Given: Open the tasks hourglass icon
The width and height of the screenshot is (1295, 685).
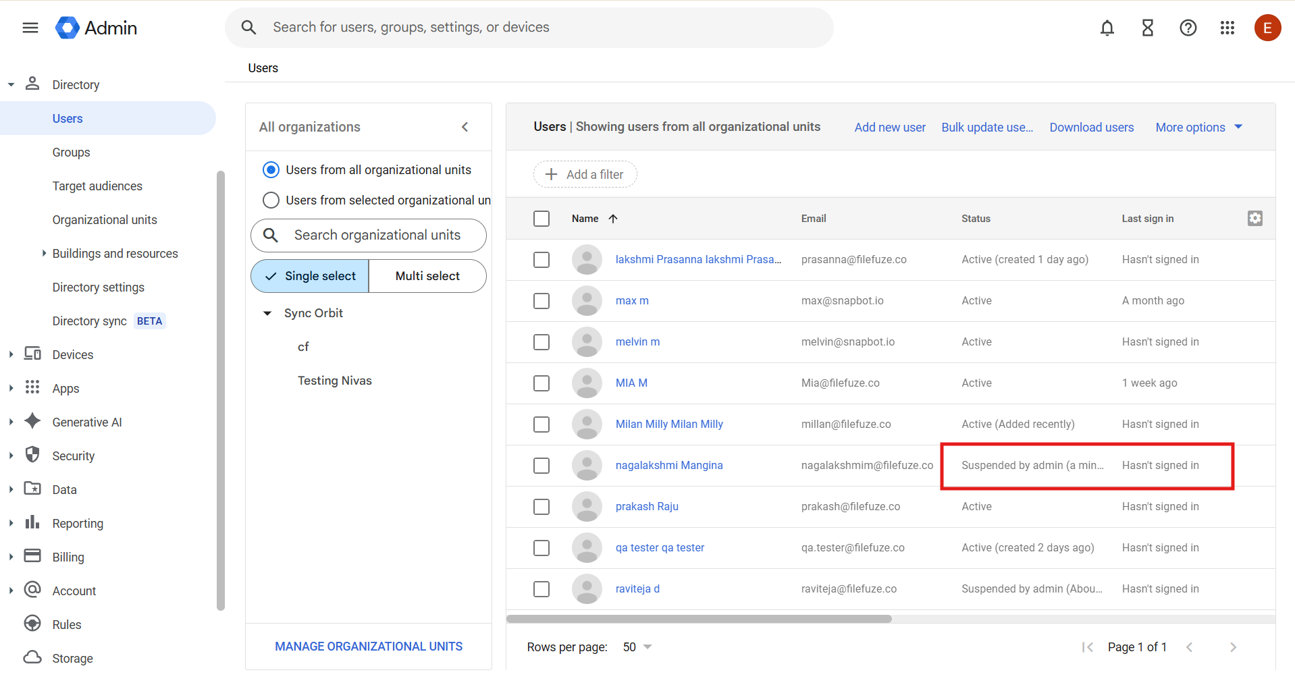Looking at the screenshot, I should pyautogui.click(x=1148, y=28).
